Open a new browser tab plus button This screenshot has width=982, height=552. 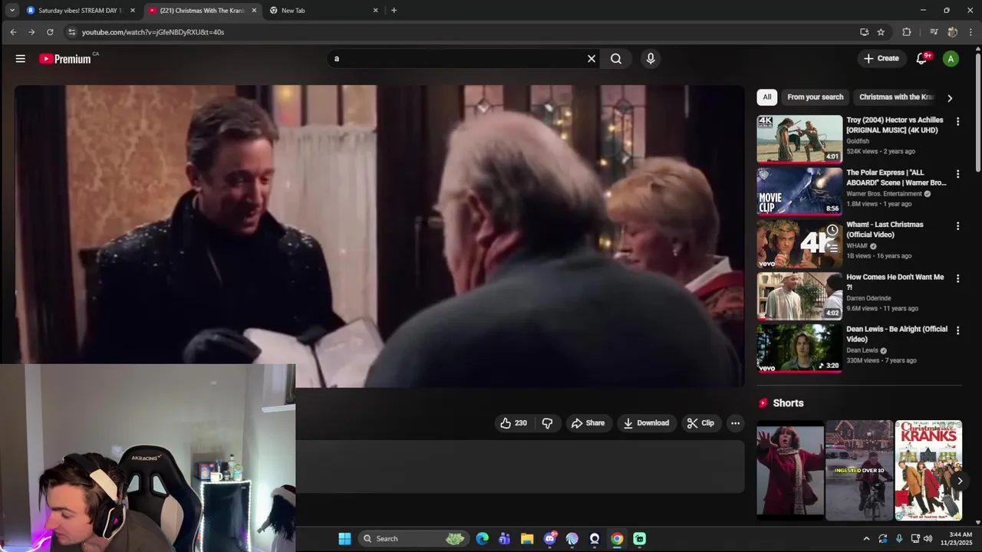click(394, 11)
